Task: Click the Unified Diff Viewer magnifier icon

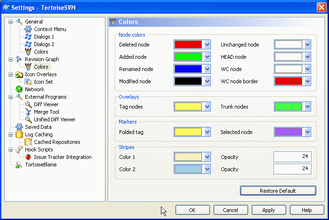Action: [28, 120]
